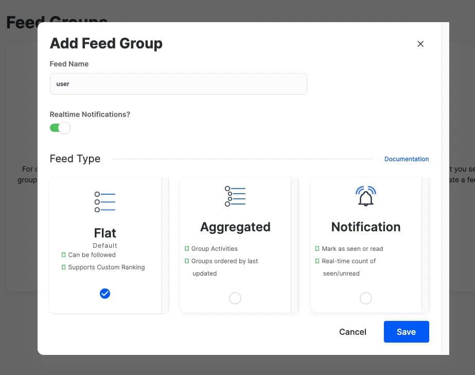Cancel adding the feed group
The height and width of the screenshot is (375, 475).
[353, 332]
